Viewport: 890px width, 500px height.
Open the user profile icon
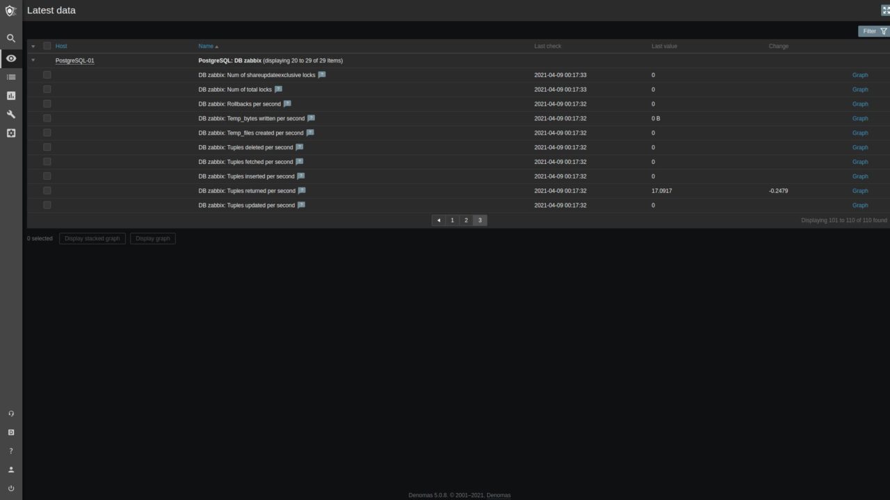pos(10,469)
